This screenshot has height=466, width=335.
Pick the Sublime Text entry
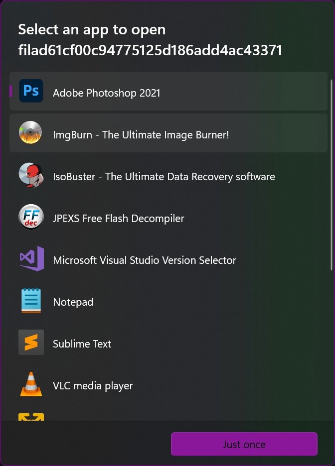[82, 344]
